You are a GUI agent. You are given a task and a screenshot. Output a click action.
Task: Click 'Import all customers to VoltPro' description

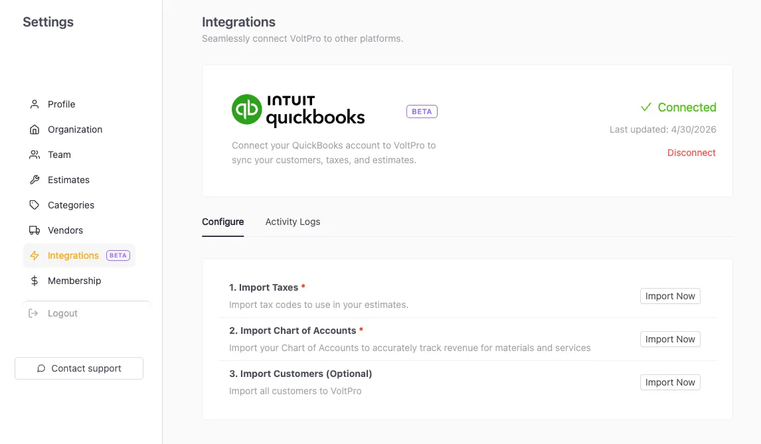[295, 391]
